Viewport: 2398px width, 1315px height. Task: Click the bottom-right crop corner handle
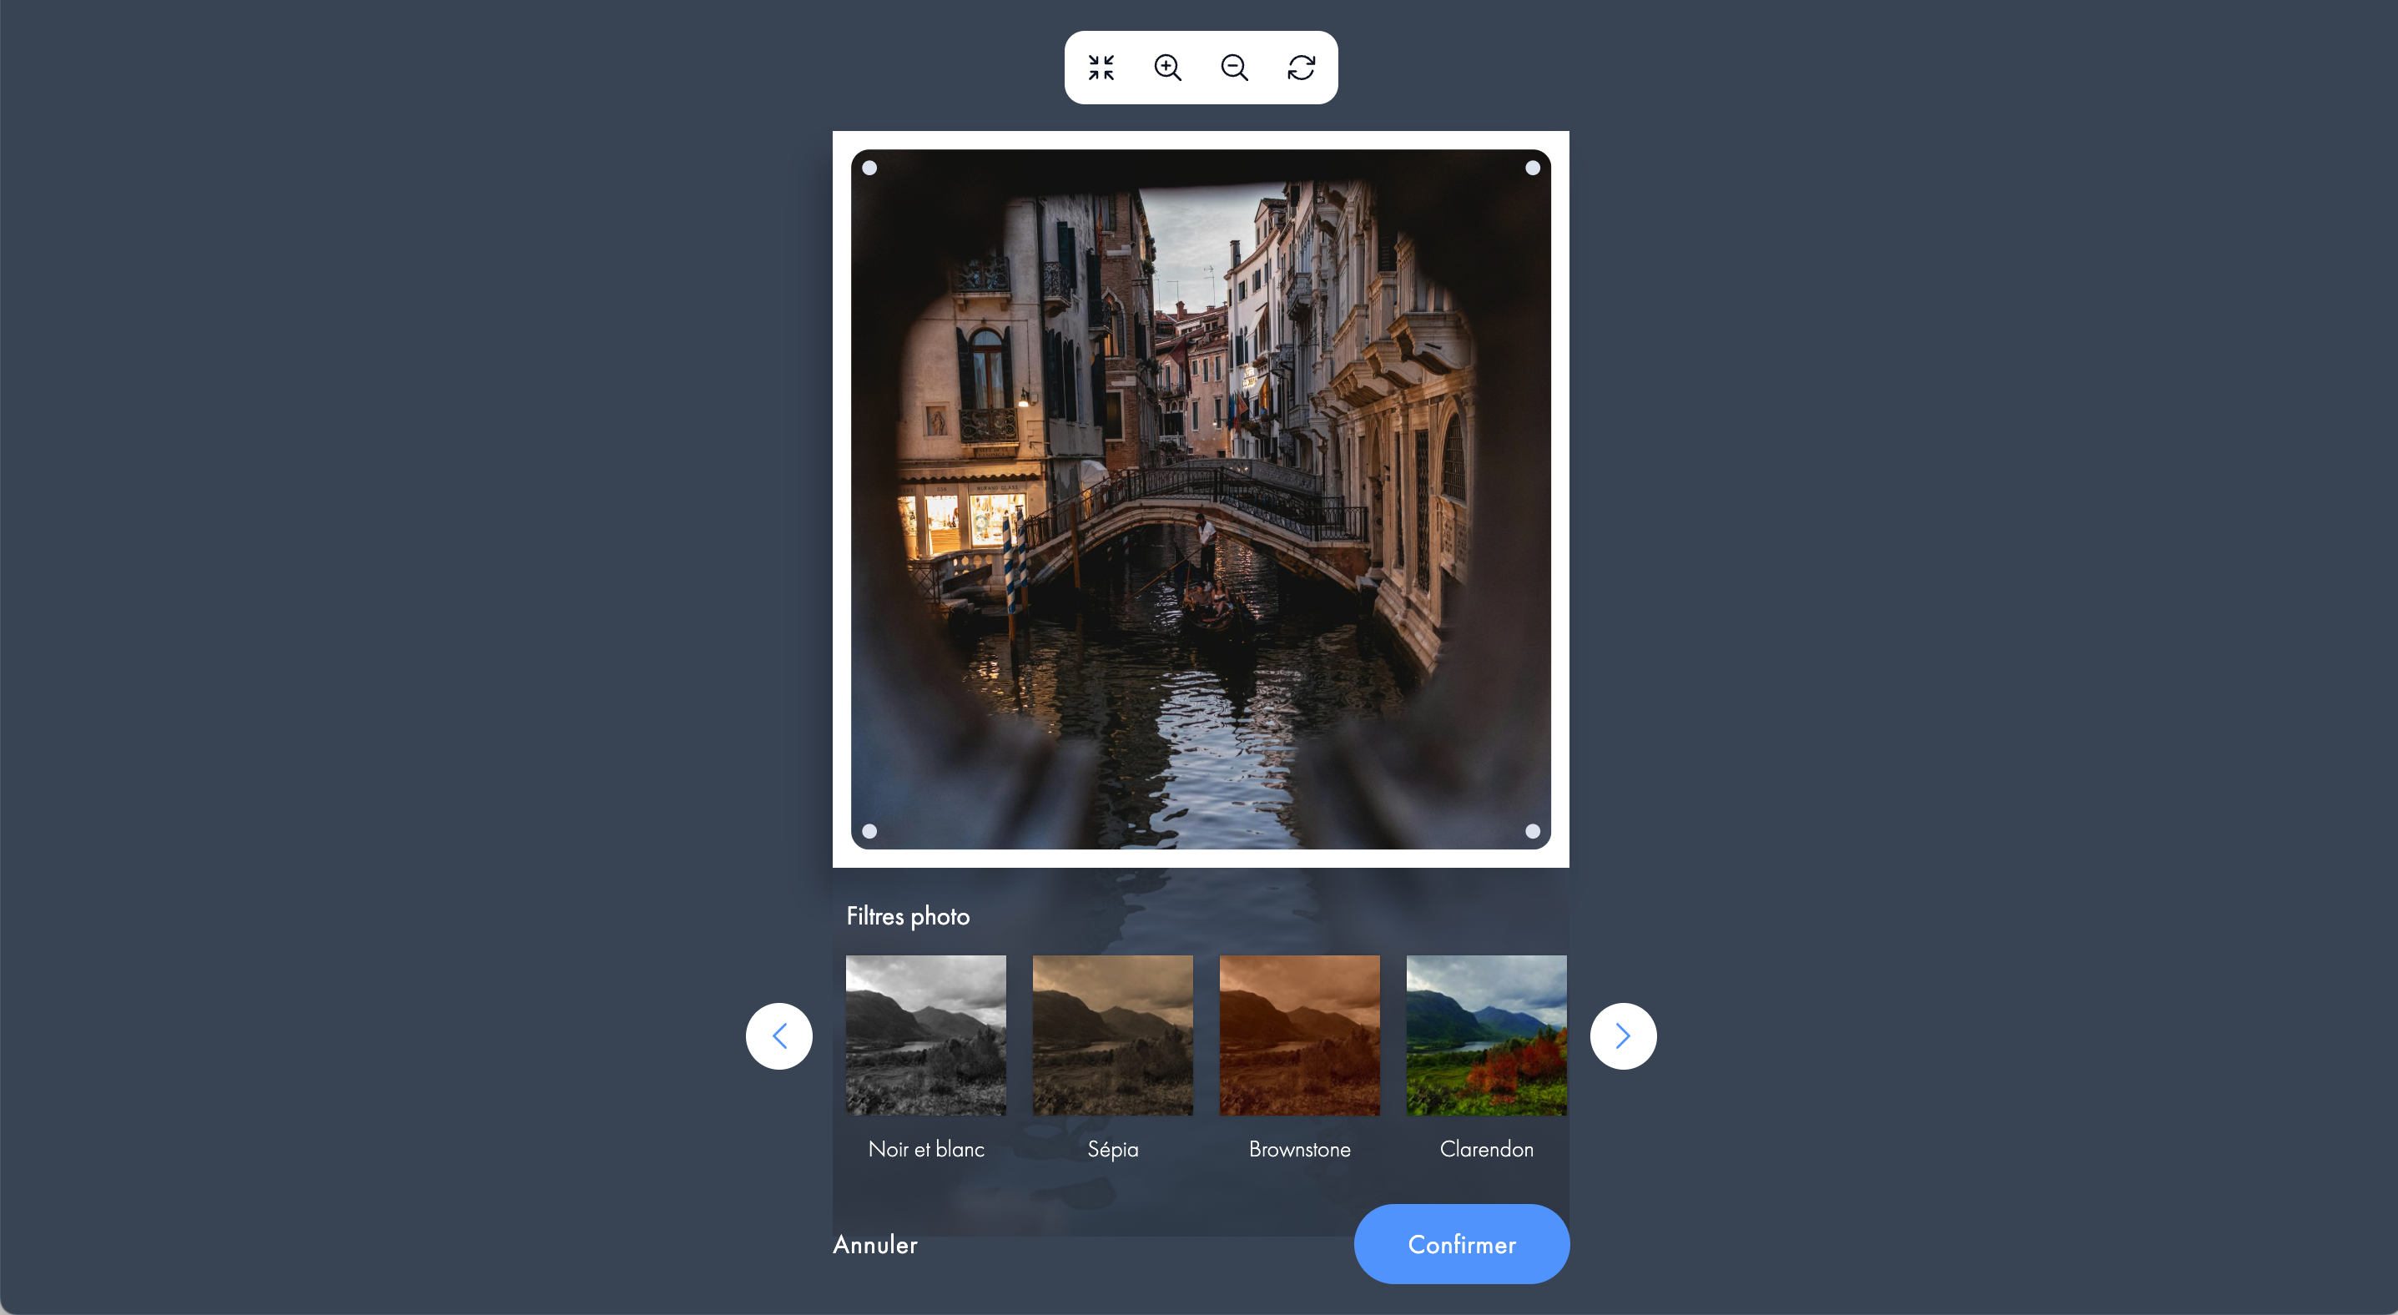pyautogui.click(x=1532, y=831)
